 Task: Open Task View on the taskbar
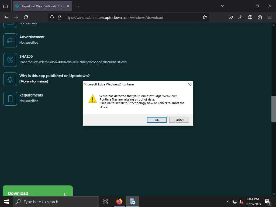[106, 202]
